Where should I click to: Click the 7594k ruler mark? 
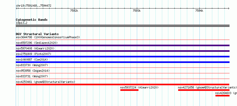pyautogui.click(x=199, y=11)
